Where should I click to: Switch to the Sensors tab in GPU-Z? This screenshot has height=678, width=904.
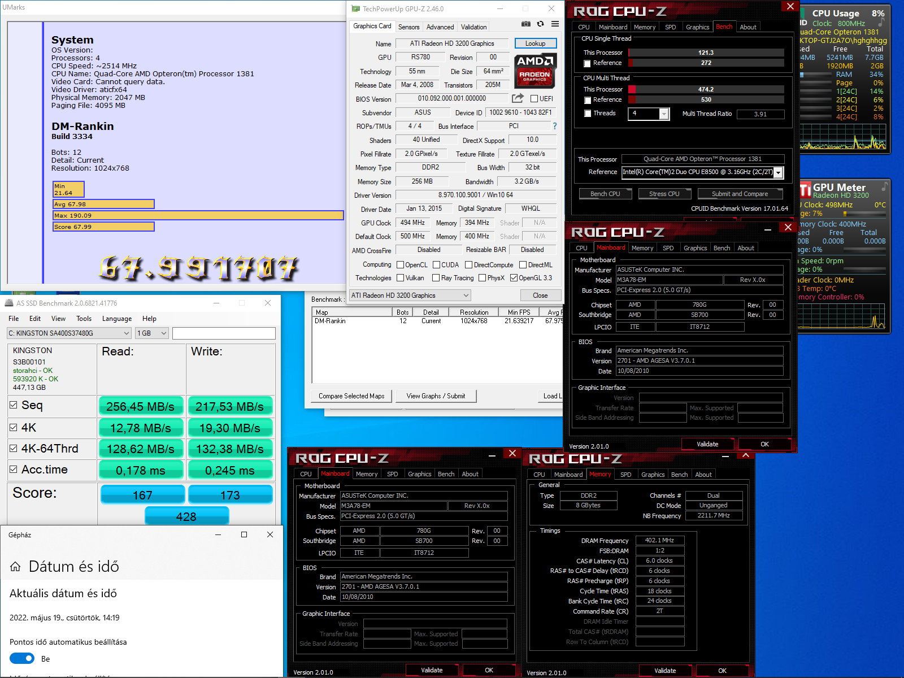408,27
